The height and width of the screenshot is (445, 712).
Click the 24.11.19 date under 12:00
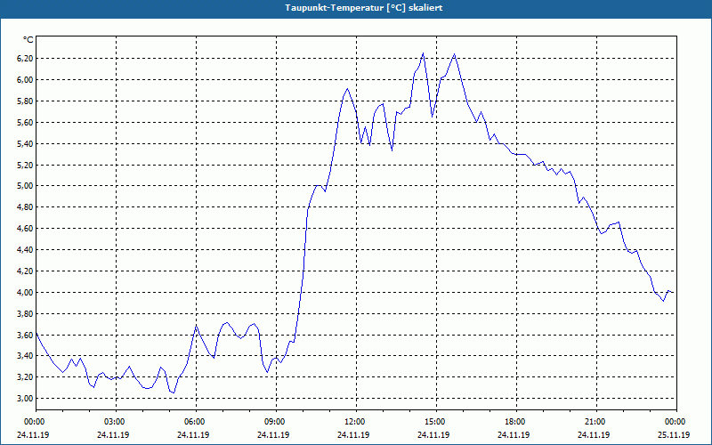(353, 434)
